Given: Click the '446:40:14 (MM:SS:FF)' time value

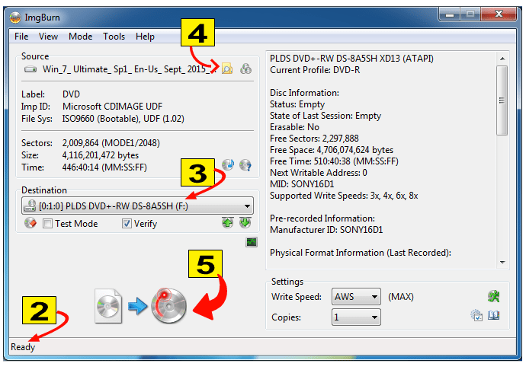Looking at the screenshot, I should pyautogui.click(x=104, y=167).
